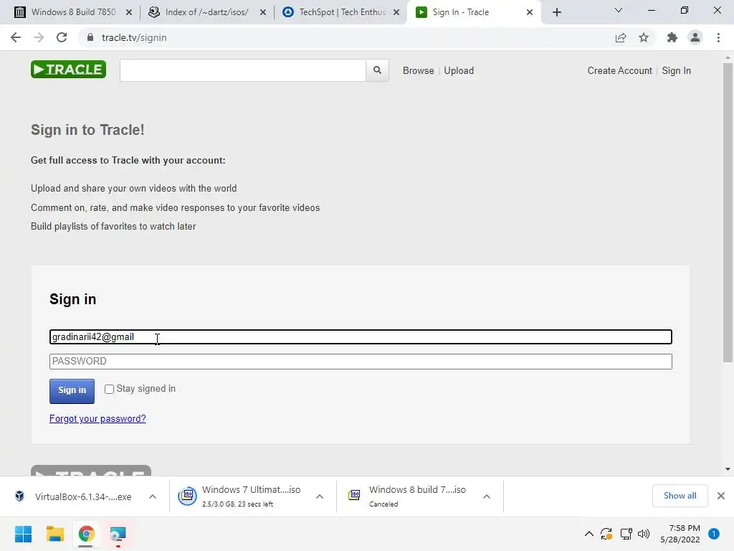The height and width of the screenshot is (551, 734).
Task: Click the Tracle logo in the header
Action: [x=68, y=70]
